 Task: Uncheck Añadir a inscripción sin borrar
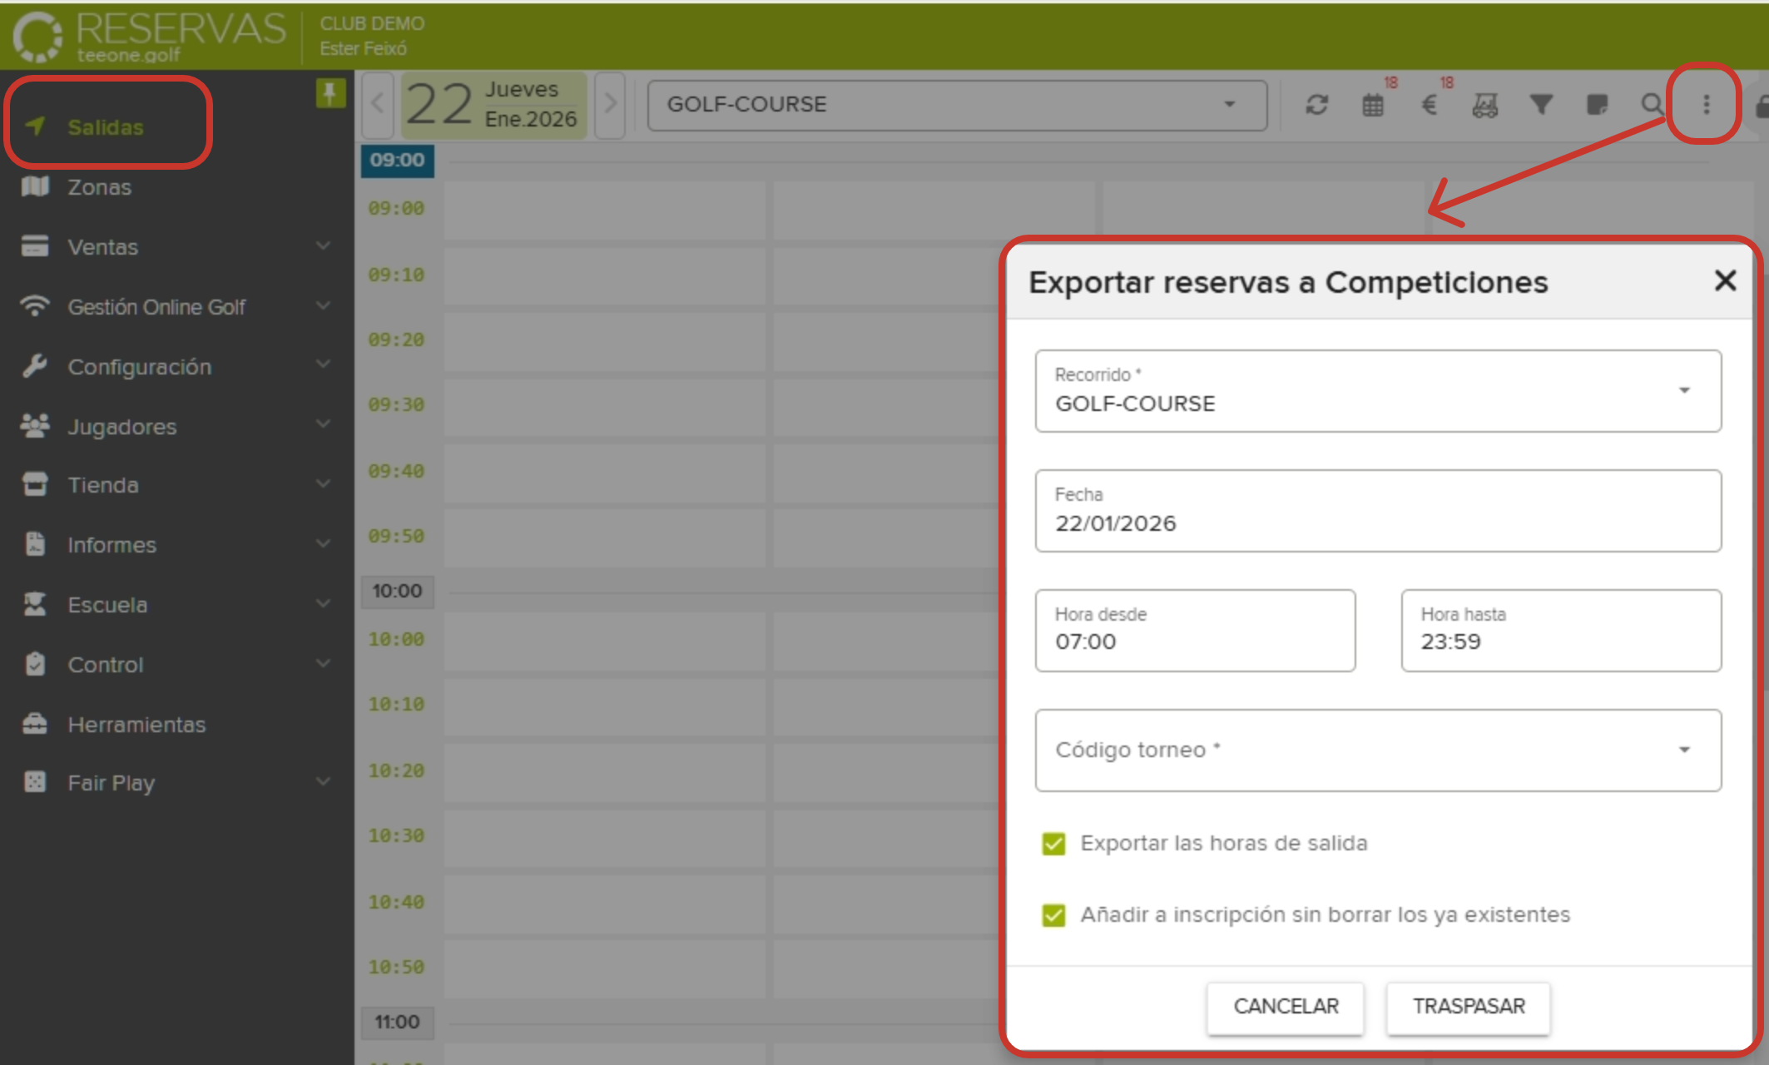click(1053, 915)
